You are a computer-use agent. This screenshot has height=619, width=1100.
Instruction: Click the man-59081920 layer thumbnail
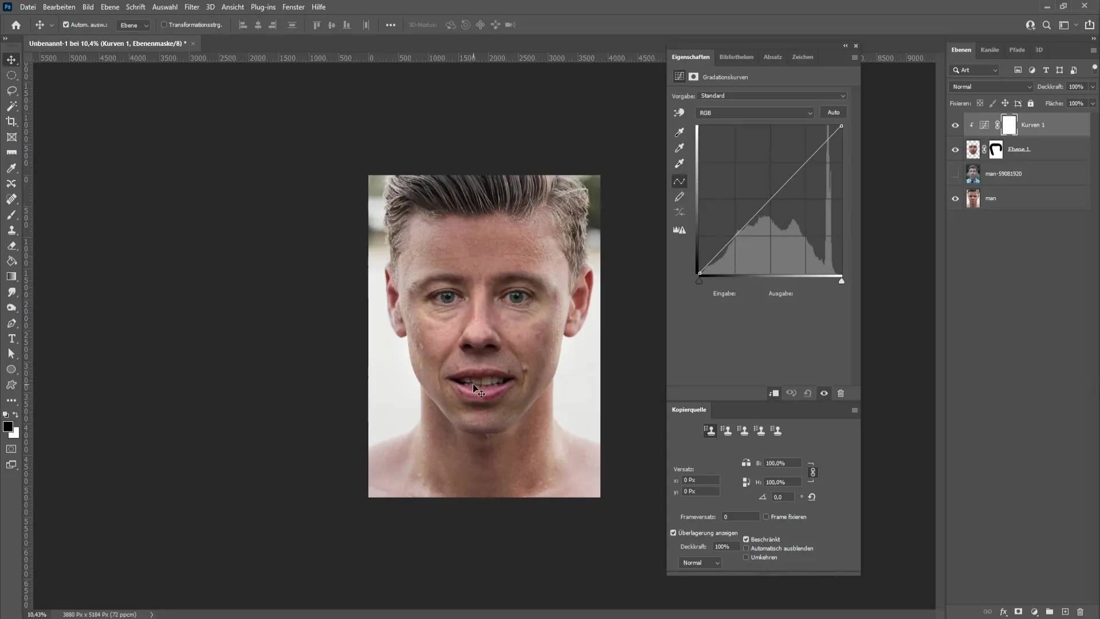(972, 173)
